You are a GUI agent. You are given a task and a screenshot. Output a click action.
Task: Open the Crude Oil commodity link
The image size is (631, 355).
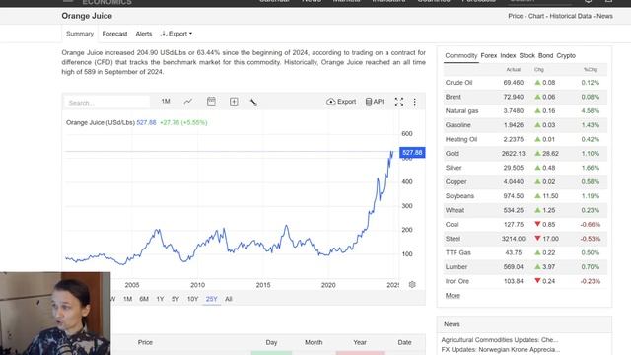(458, 83)
